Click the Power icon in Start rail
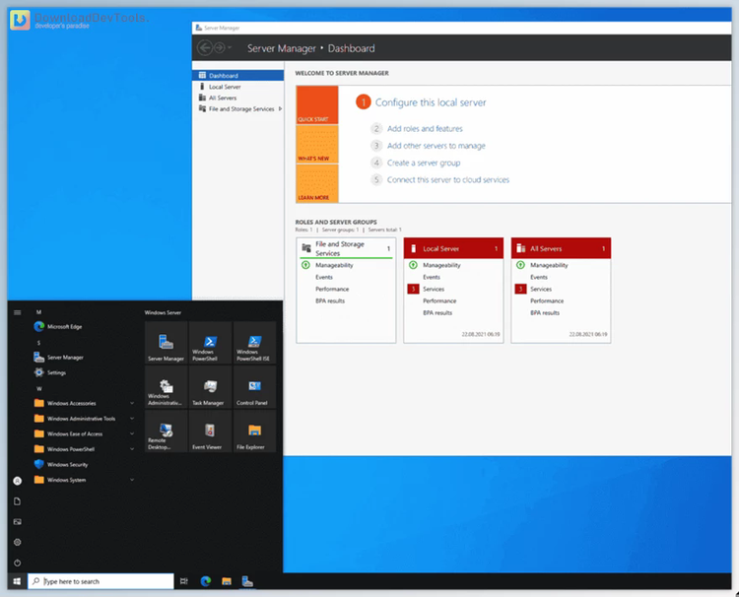Image resolution: width=739 pixels, height=597 pixels. pyautogui.click(x=18, y=563)
